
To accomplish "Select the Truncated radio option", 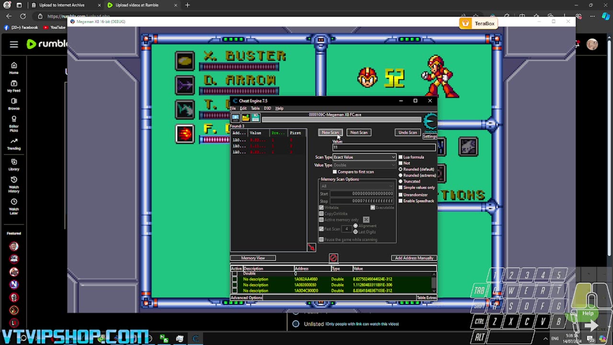I will click(x=401, y=181).
